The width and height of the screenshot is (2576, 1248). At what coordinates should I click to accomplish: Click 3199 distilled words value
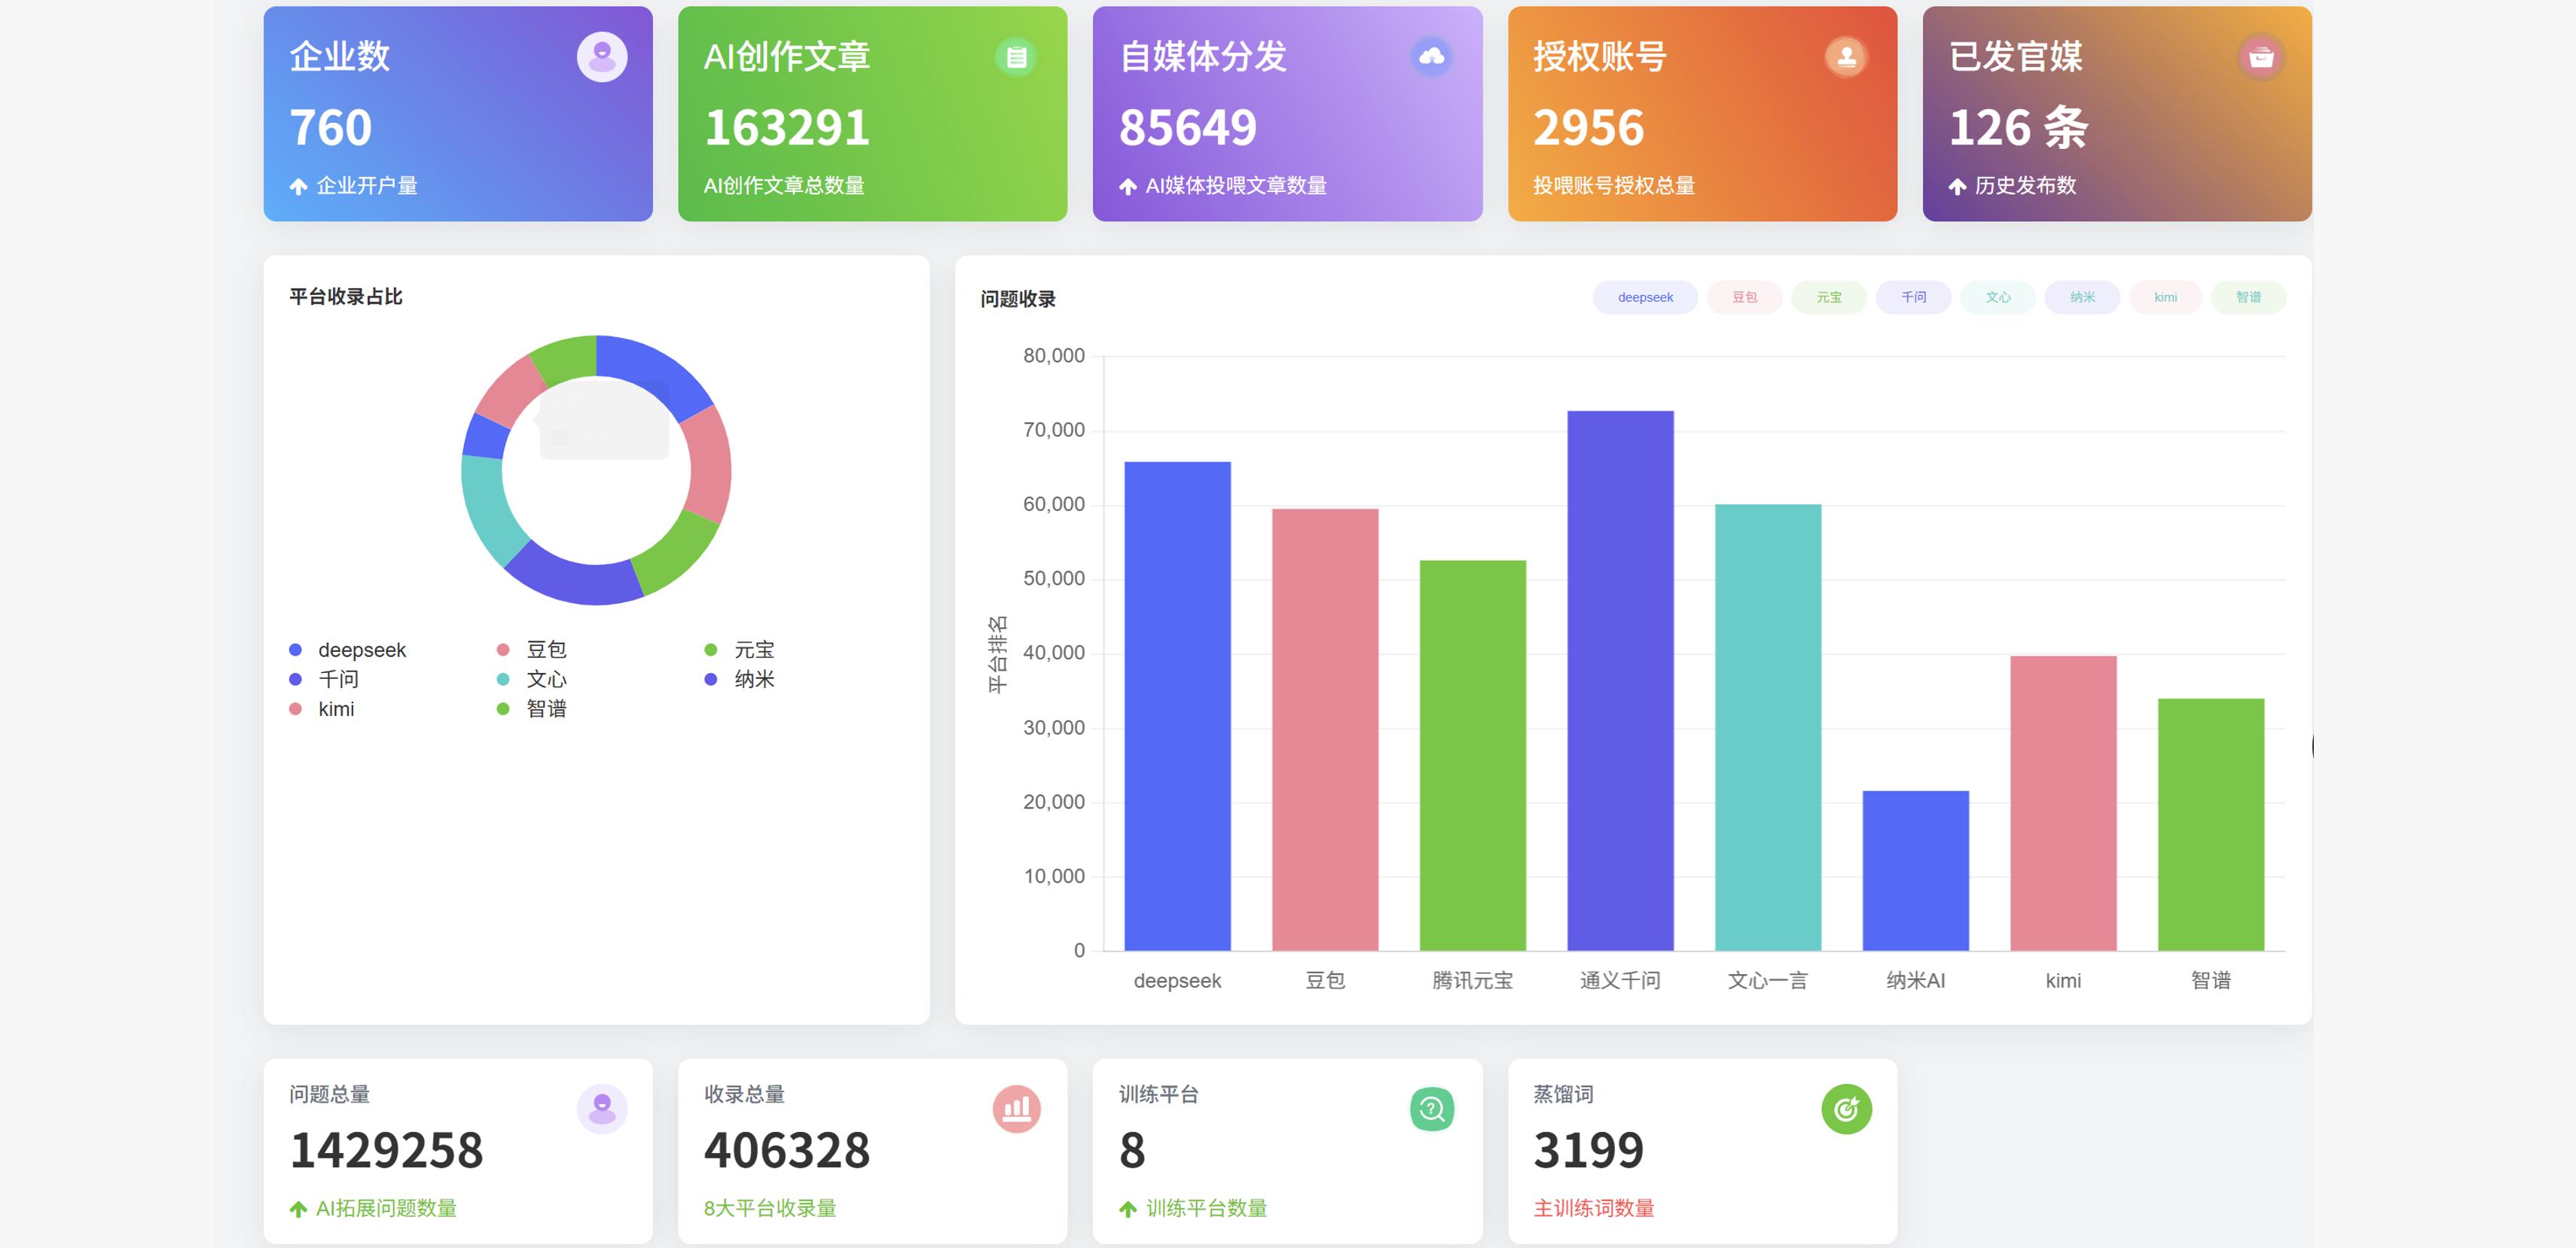(1589, 1151)
